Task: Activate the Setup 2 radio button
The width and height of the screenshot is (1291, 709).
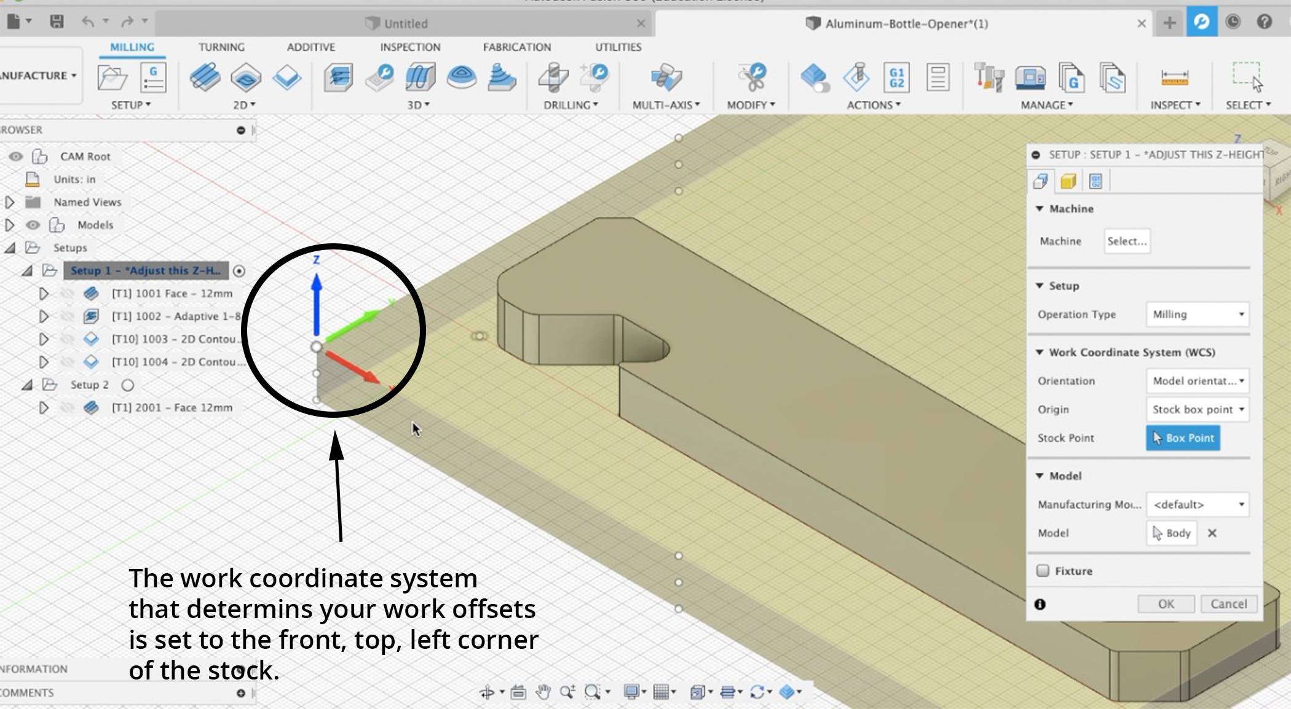Action: 127,385
